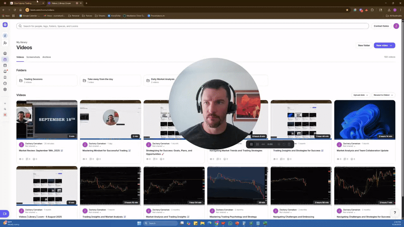Open the Take away from the day folder
Screen dimensions: 404x227
click(110, 80)
